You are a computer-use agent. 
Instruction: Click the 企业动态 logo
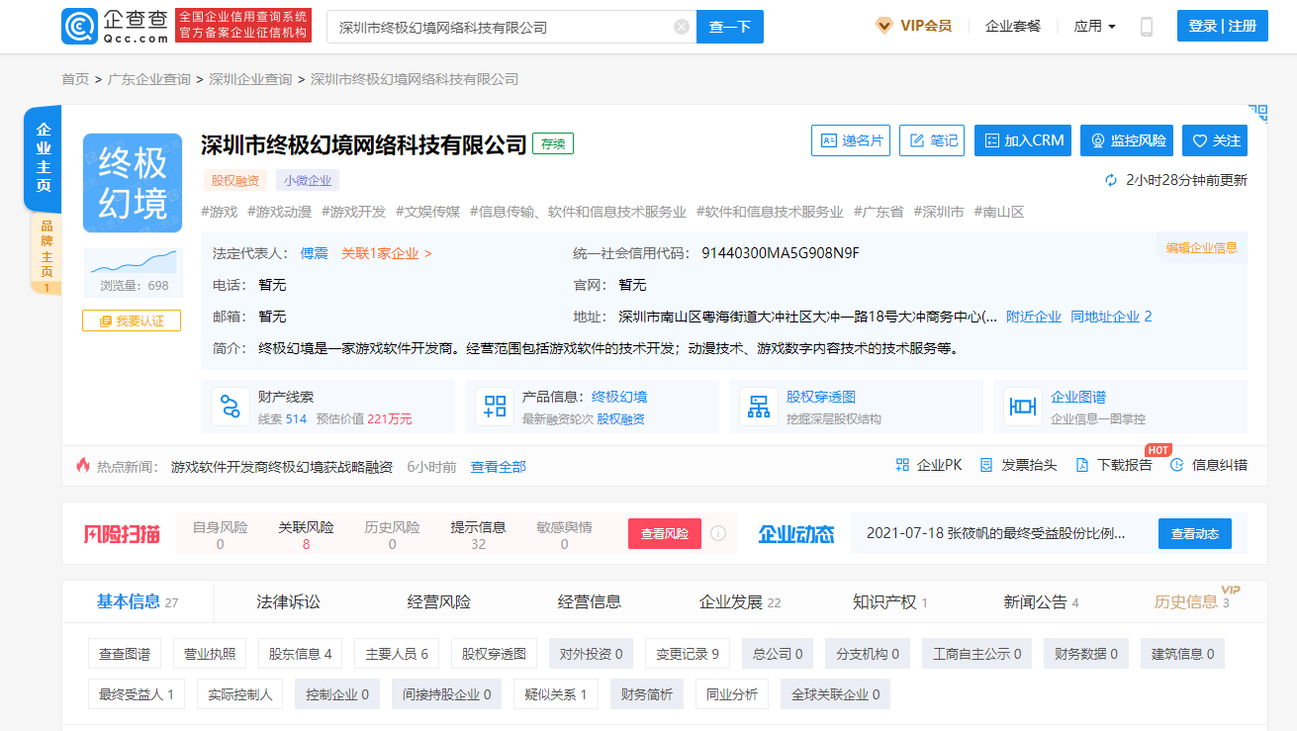796,534
